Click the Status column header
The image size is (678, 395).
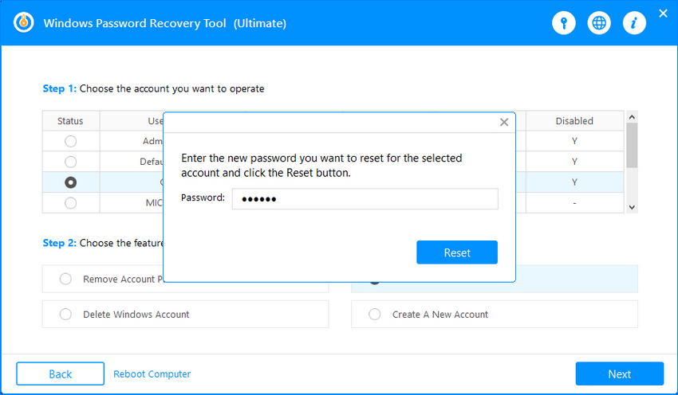pos(70,121)
